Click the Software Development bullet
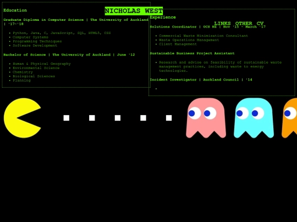Screen dimensions: 297x222 (35, 45)
